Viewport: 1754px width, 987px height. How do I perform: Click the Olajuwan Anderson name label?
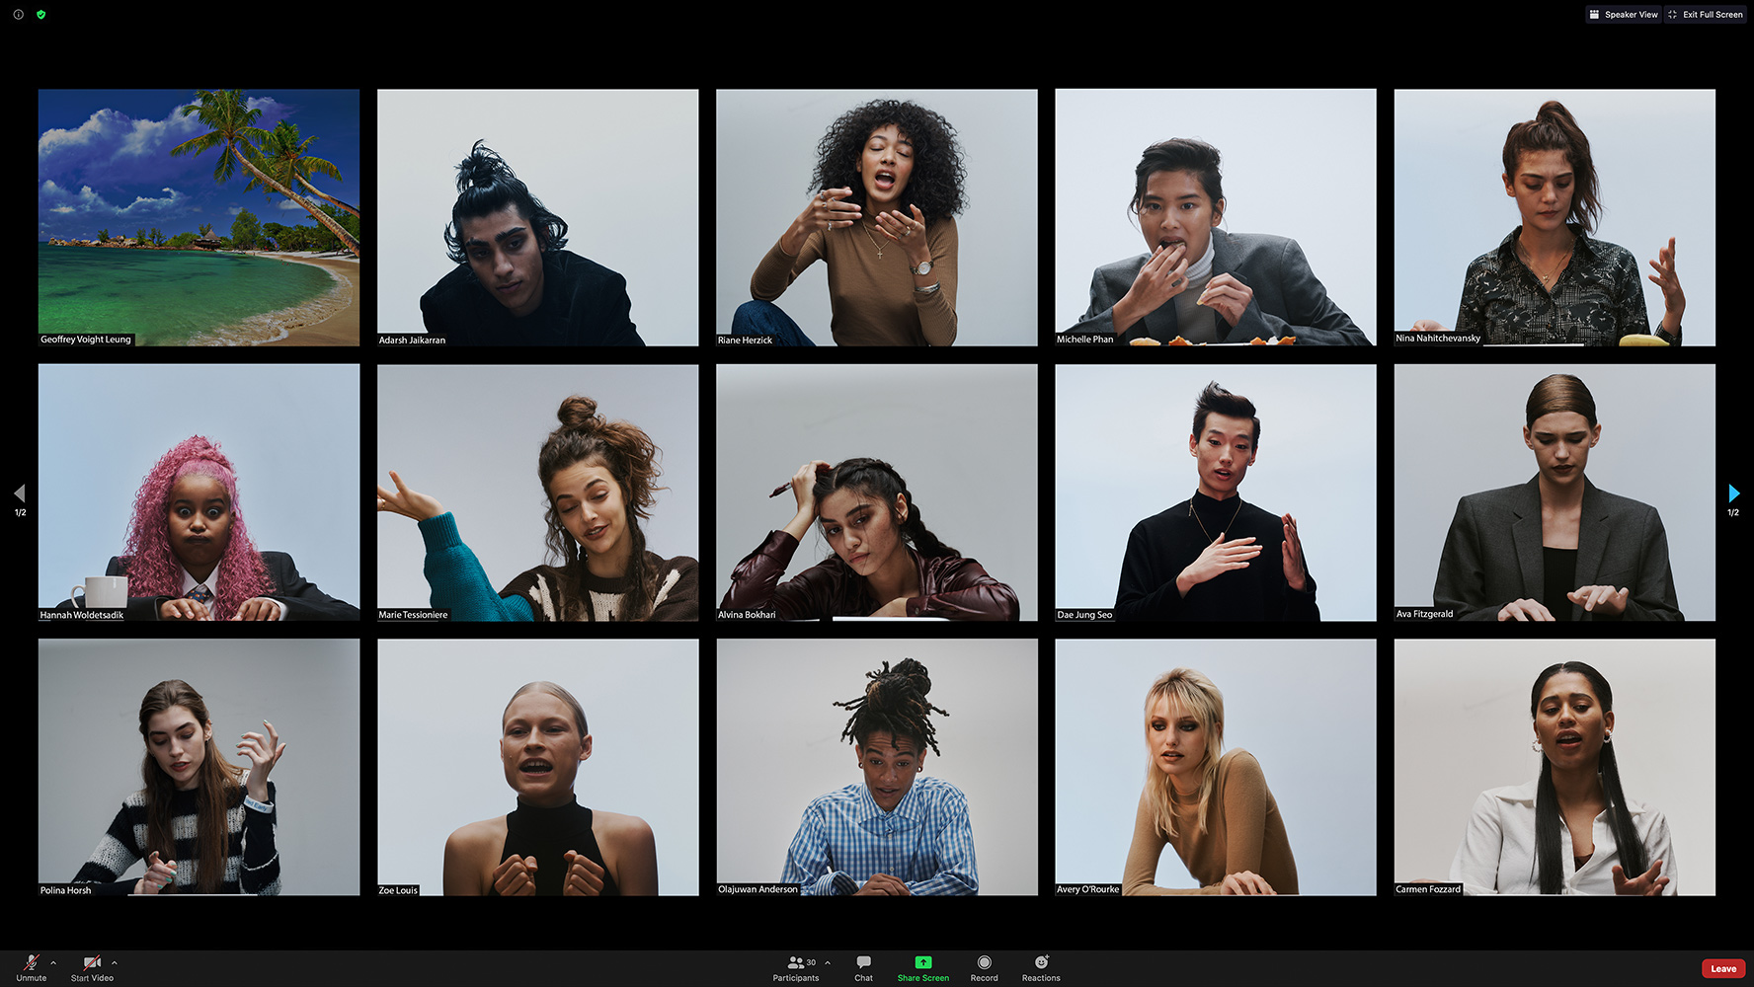(x=757, y=889)
